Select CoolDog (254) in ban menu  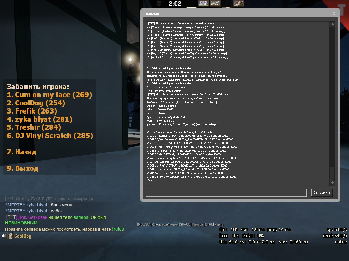click(x=36, y=103)
